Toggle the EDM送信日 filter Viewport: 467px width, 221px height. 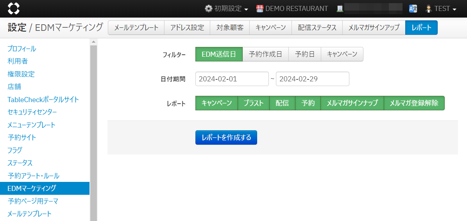(x=219, y=54)
